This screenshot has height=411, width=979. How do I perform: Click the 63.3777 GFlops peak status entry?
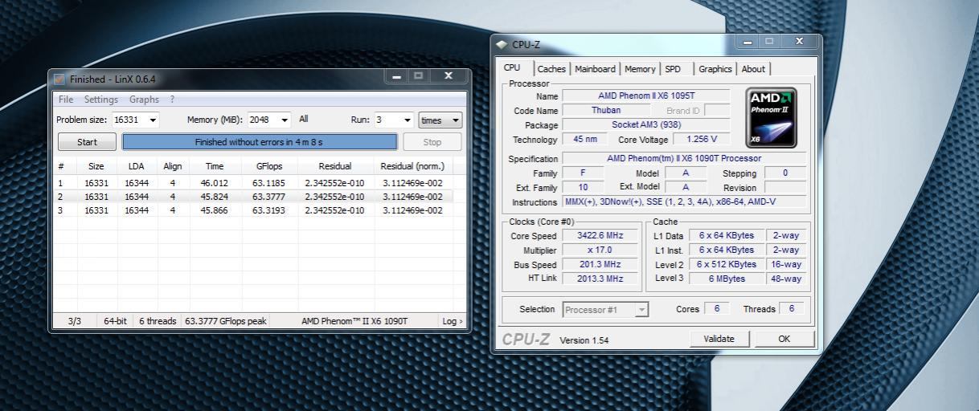click(226, 321)
